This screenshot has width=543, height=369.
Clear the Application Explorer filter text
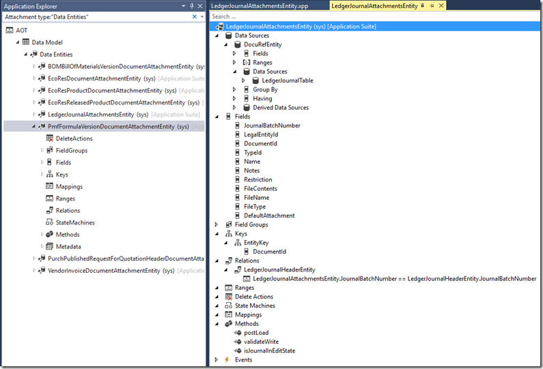(194, 16)
